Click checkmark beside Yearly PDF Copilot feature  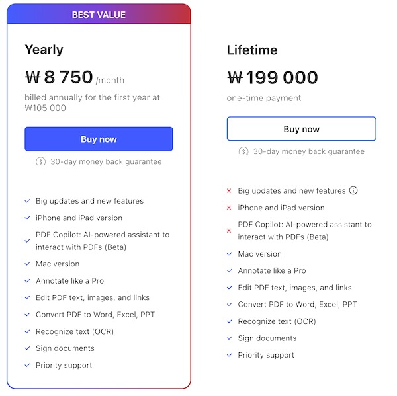(x=27, y=241)
